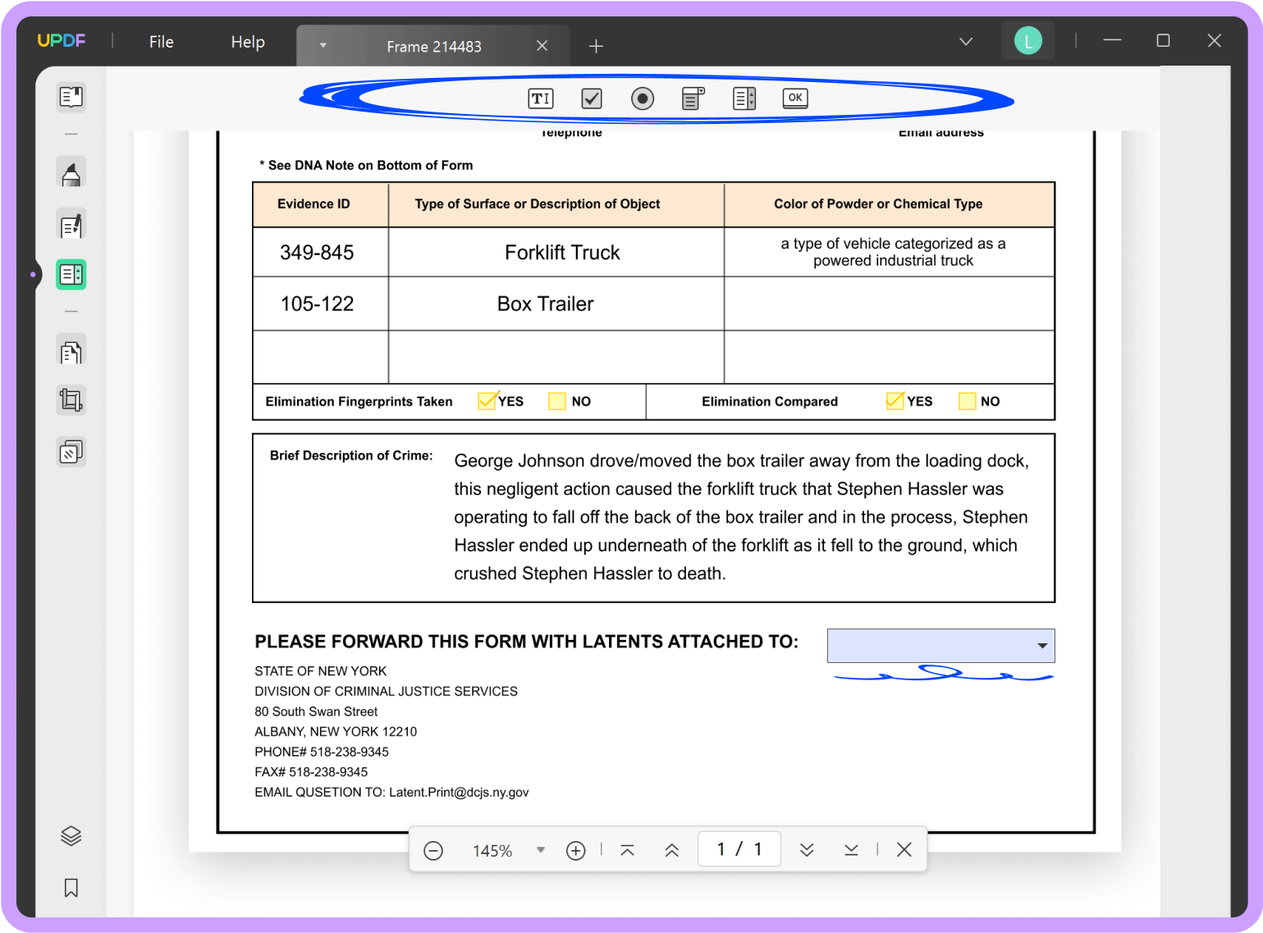Check the NO box for Elimination Compared
This screenshot has width=1263, height=933.
point(966,400)
